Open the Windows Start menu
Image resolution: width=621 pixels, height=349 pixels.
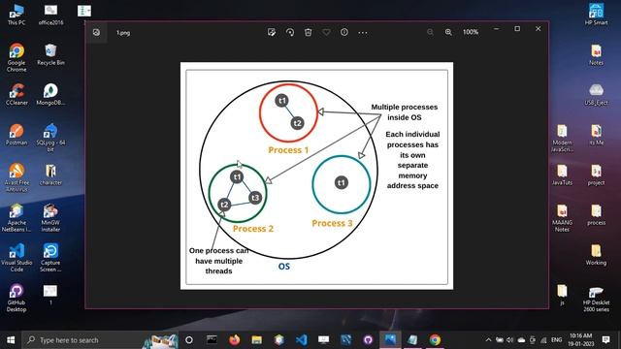[11, 340]
